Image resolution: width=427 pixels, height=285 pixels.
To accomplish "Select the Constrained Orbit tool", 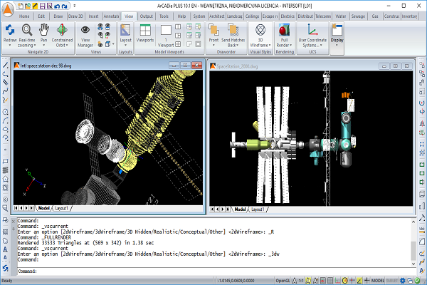I will coord(62,30).
